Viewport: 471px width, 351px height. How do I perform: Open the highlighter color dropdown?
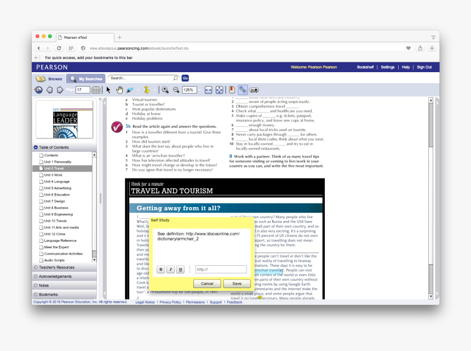pyautogui.click(x=138, y=90)
